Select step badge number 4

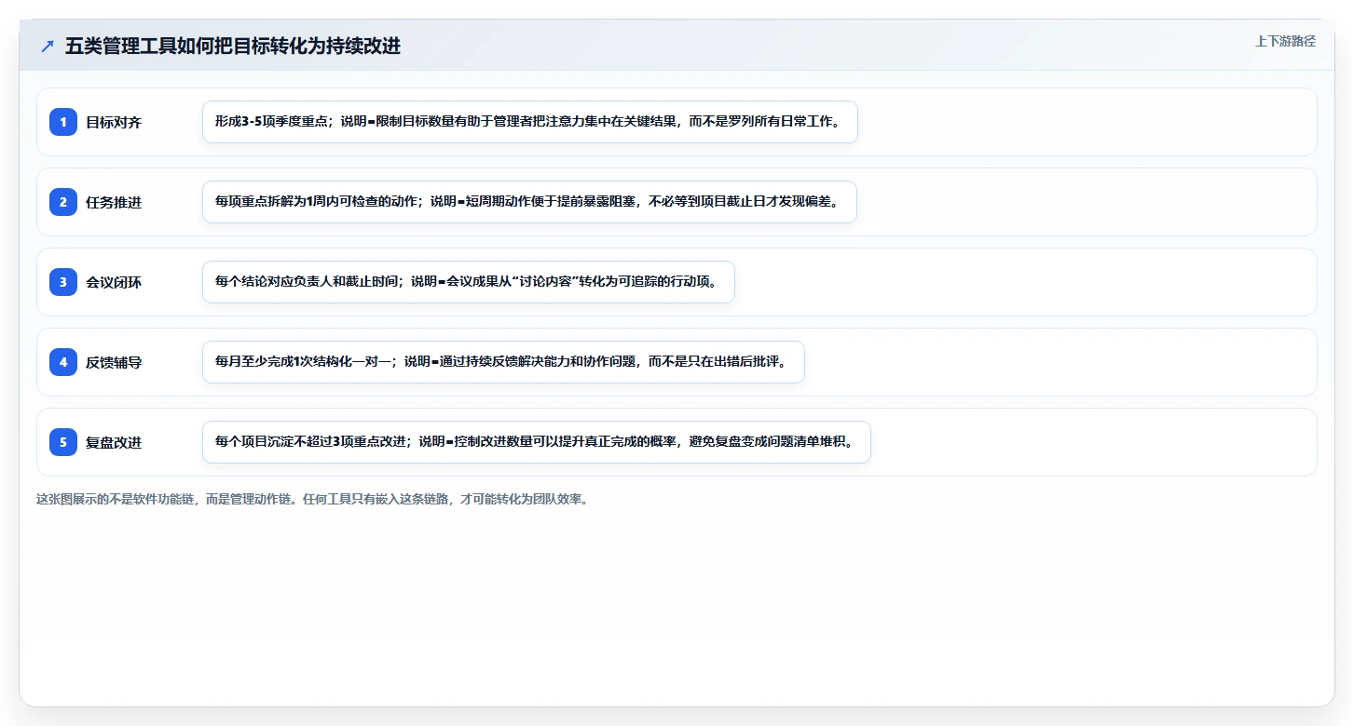click(63, 362)
